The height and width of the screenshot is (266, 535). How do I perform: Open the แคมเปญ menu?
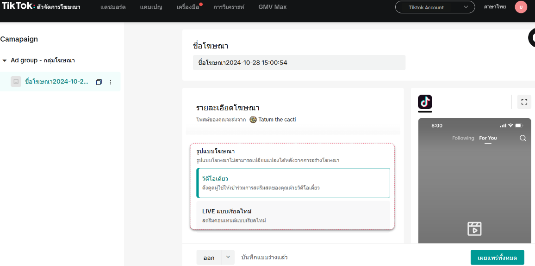(x=151, y=7)
